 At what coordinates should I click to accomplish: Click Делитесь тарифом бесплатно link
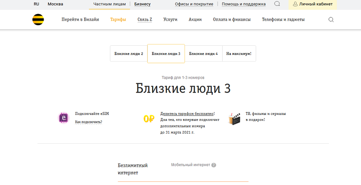[187, 114]
